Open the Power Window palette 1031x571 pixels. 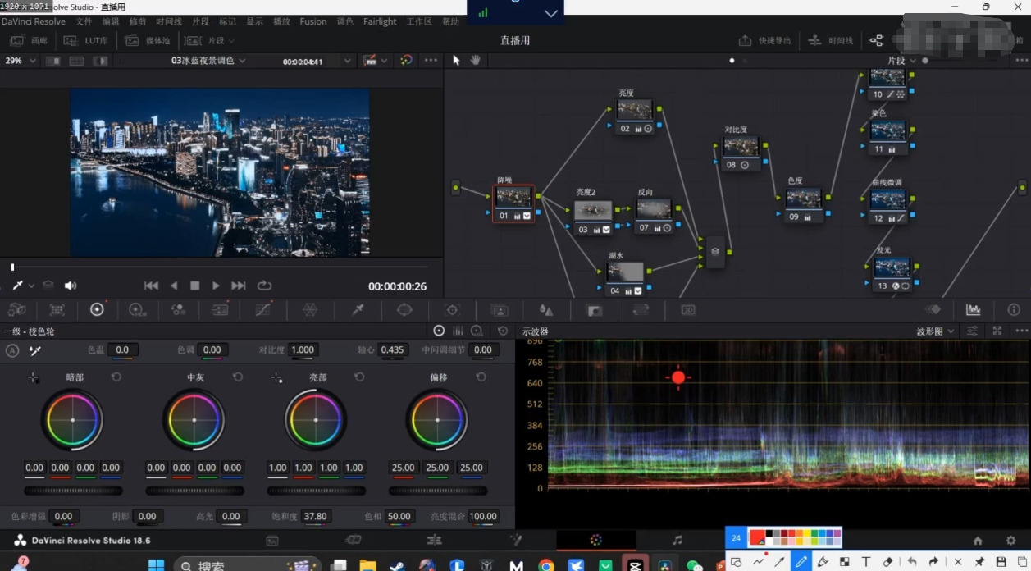pos(404,310)
